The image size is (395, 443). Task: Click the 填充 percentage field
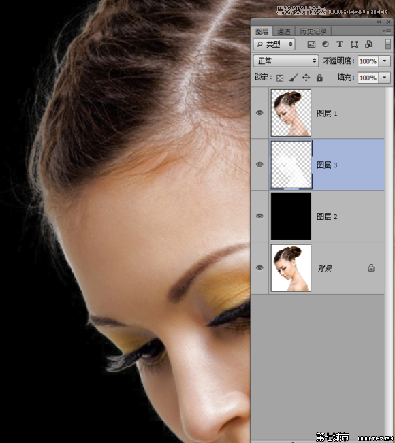[x=368, y=78]
